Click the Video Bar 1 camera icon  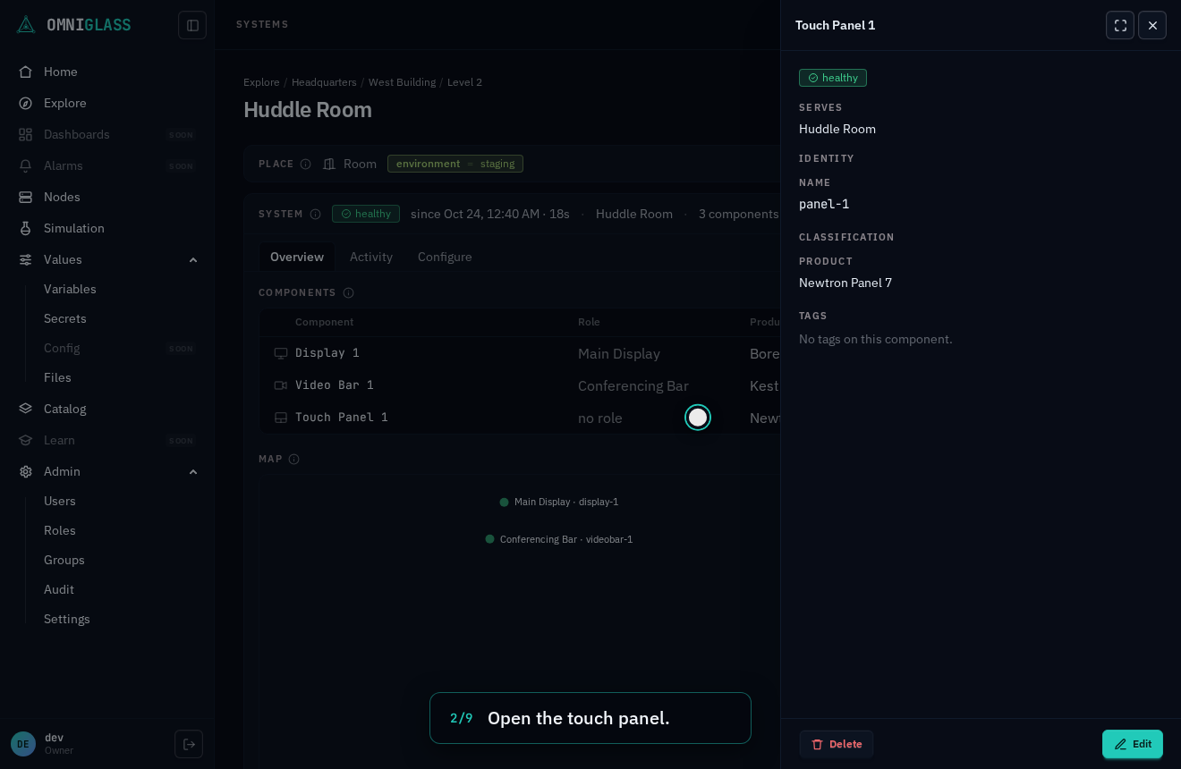click(281, 385)
